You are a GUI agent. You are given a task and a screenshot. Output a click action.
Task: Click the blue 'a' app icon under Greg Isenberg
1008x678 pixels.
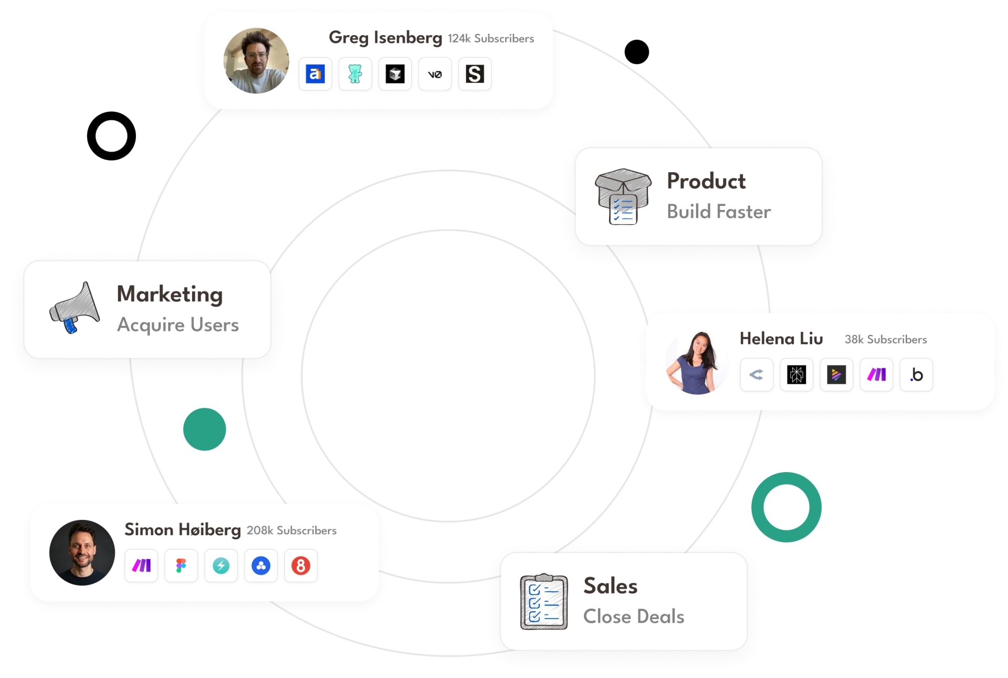pyautogui.click(x=315, y=74)
